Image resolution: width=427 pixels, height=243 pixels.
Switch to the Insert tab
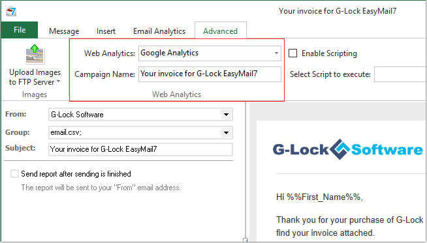[106, 31]
